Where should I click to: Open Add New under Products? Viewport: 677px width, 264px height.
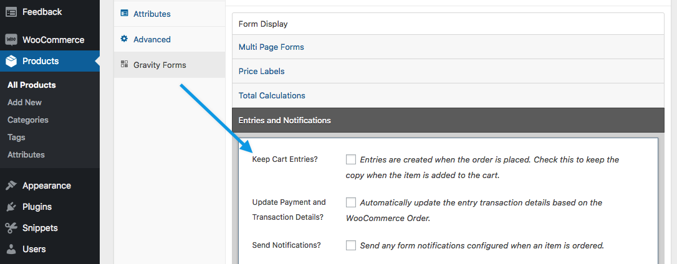click(24, 102)
